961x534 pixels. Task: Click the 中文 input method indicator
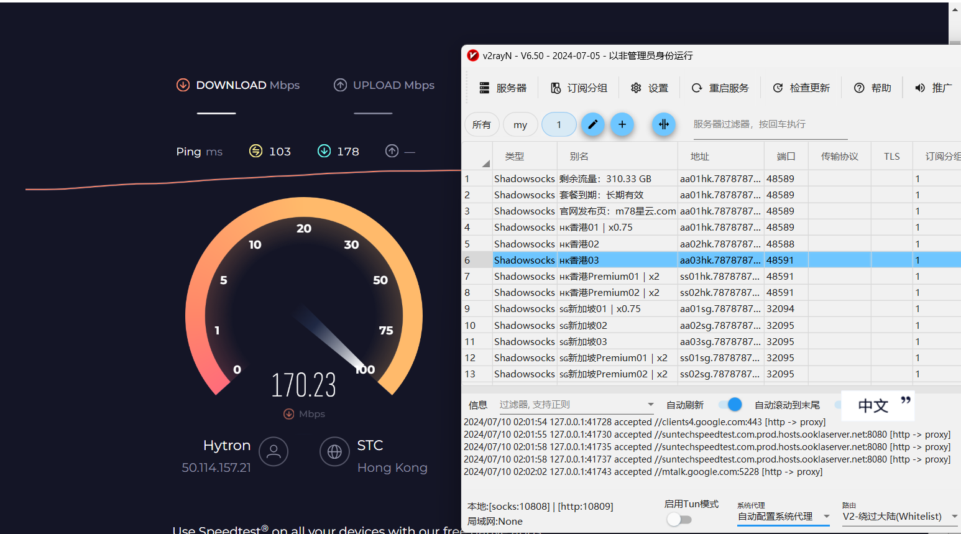tap(873, 406)
